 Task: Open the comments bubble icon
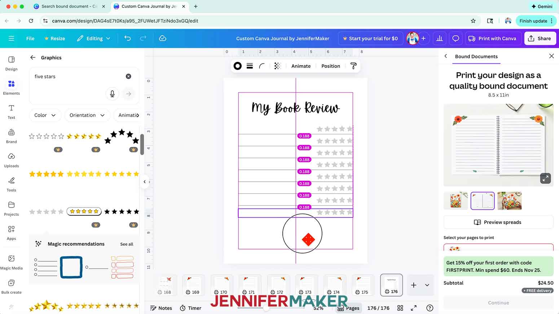[x=455, y=38]
